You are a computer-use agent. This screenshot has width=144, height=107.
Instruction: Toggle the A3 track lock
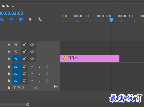click(9, 80)
